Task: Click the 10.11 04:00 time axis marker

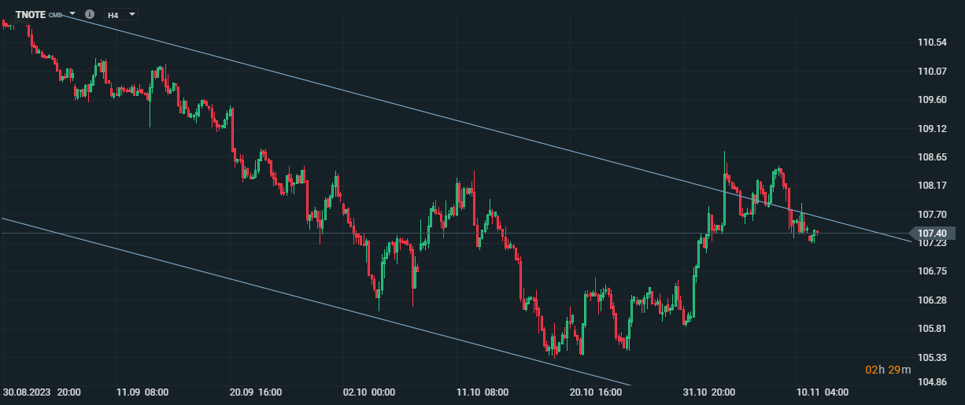Action: click(x=823, y=392)
